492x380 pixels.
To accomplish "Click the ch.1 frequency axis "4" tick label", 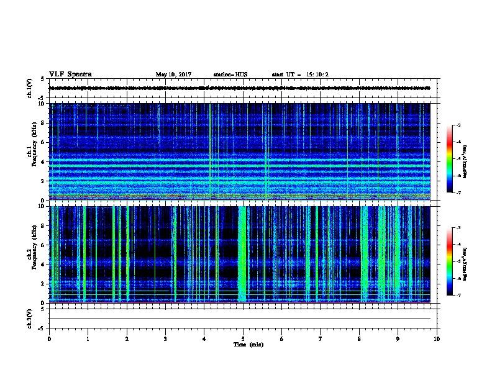I will click(x=43, y=162).
